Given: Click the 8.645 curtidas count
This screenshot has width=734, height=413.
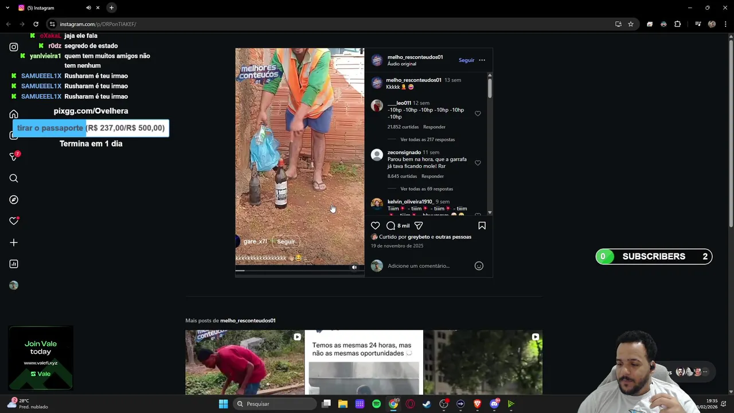Looking at the screenshot, I should point(402,176).
